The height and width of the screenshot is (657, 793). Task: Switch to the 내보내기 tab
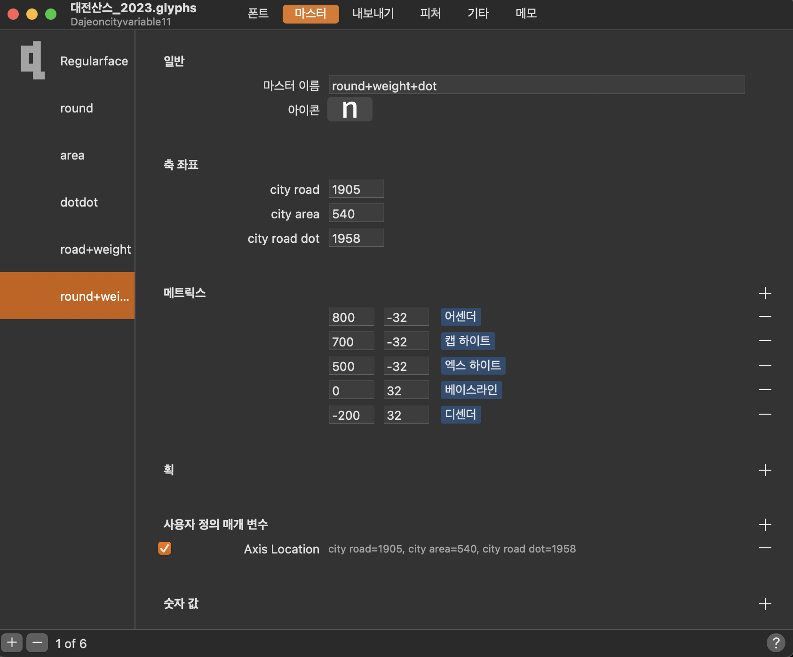click(373, 13)
